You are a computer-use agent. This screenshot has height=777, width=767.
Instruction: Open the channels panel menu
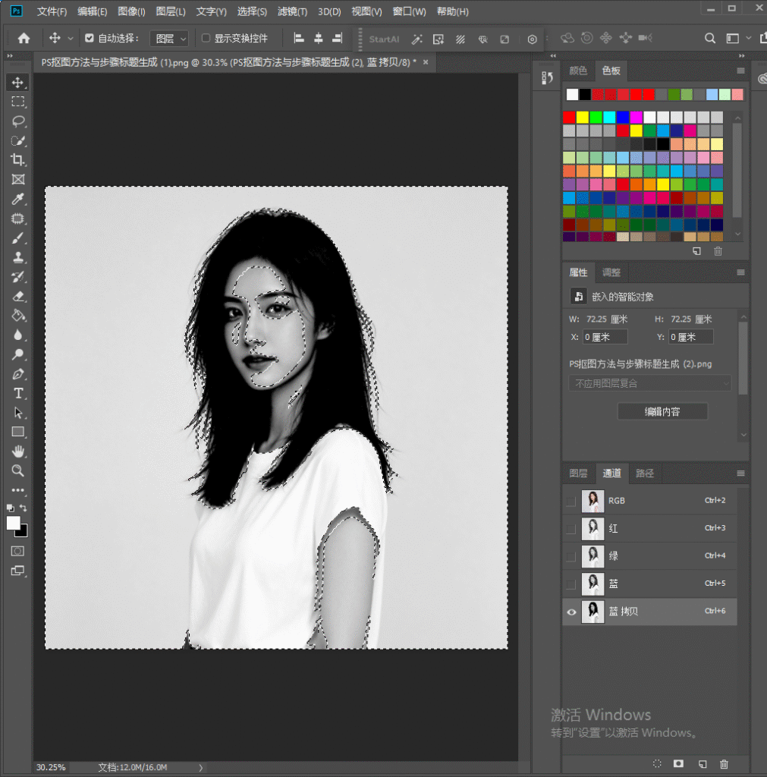coord(740,473)
